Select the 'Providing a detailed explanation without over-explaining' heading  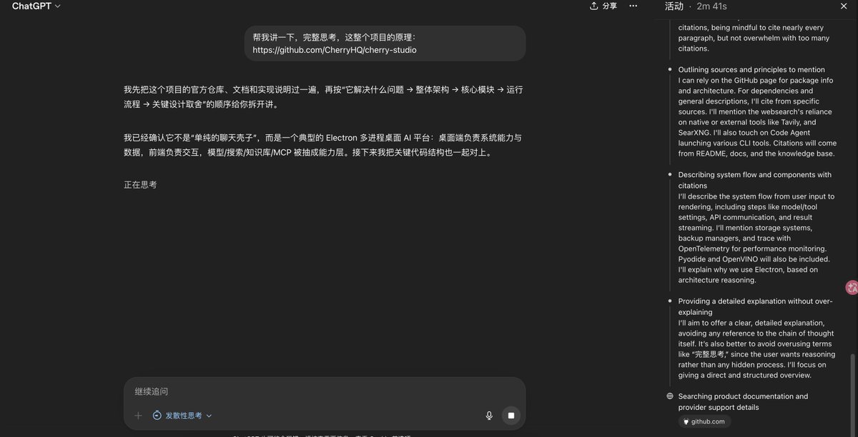click(x=755, y=306)
